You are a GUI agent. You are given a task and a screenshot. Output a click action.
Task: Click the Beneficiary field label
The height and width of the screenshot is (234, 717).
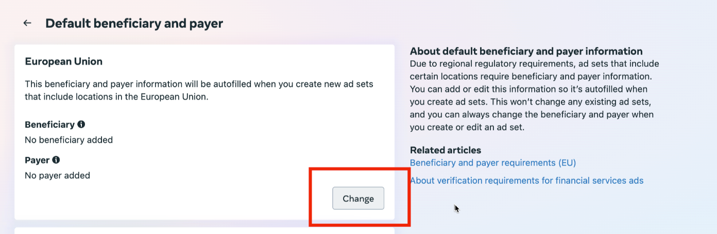[49, 125]
